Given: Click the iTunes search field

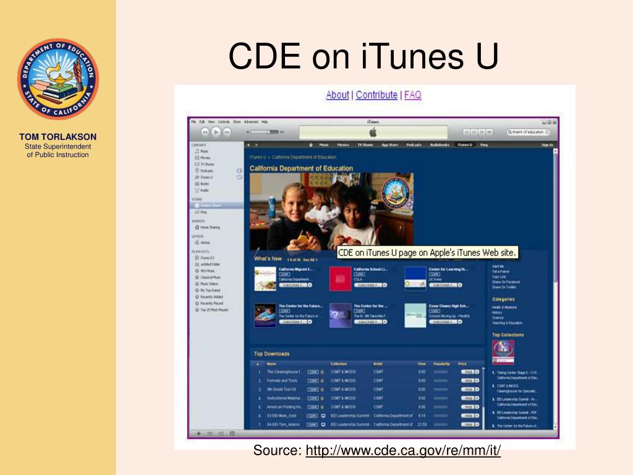Looking at the screenshot, I should tap(529, 132).
